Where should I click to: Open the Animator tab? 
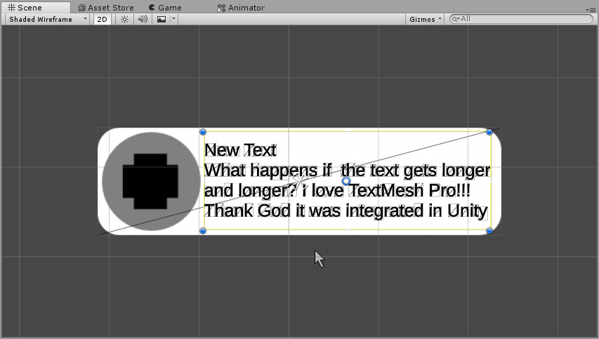(241, 8)
